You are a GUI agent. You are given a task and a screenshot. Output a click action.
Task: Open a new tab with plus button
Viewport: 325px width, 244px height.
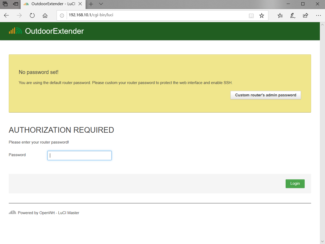91,4
